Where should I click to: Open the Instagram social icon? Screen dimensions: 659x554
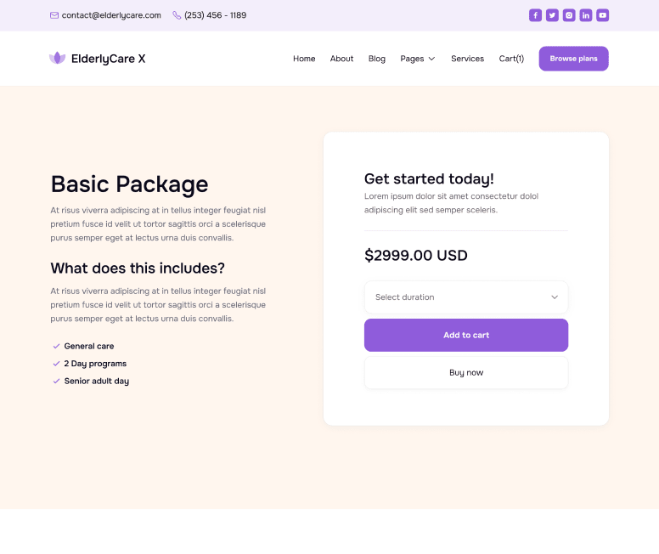tap(569, 15)
